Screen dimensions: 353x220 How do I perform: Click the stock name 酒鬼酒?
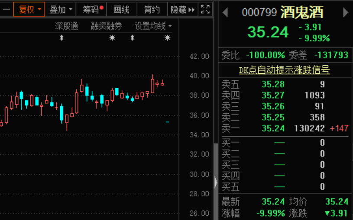tap(302, 12)
